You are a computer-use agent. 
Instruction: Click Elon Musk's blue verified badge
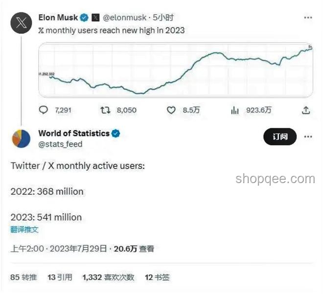tap(84, 18)
